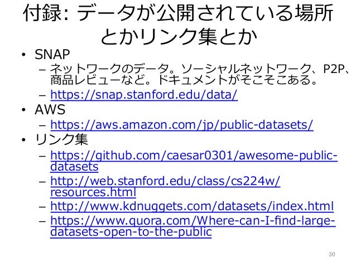Click the slide title line 付録: データが公開されている場所

(179, 13)
